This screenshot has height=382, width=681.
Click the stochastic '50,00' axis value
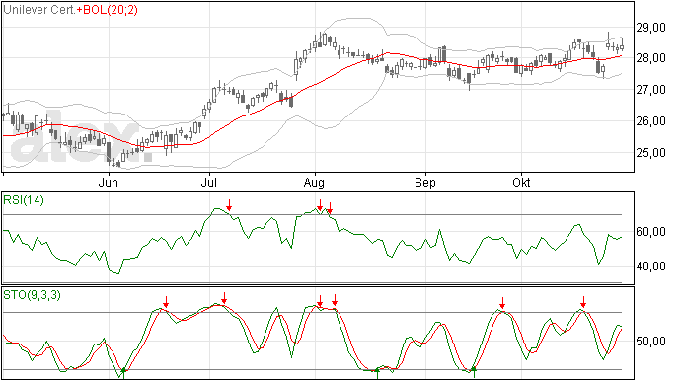(650, 342)
